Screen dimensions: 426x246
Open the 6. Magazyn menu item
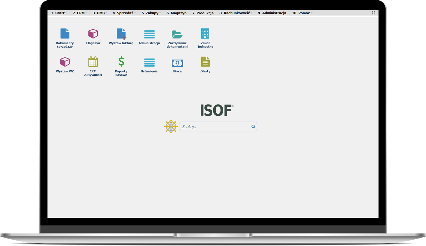[x=177, y=13]
